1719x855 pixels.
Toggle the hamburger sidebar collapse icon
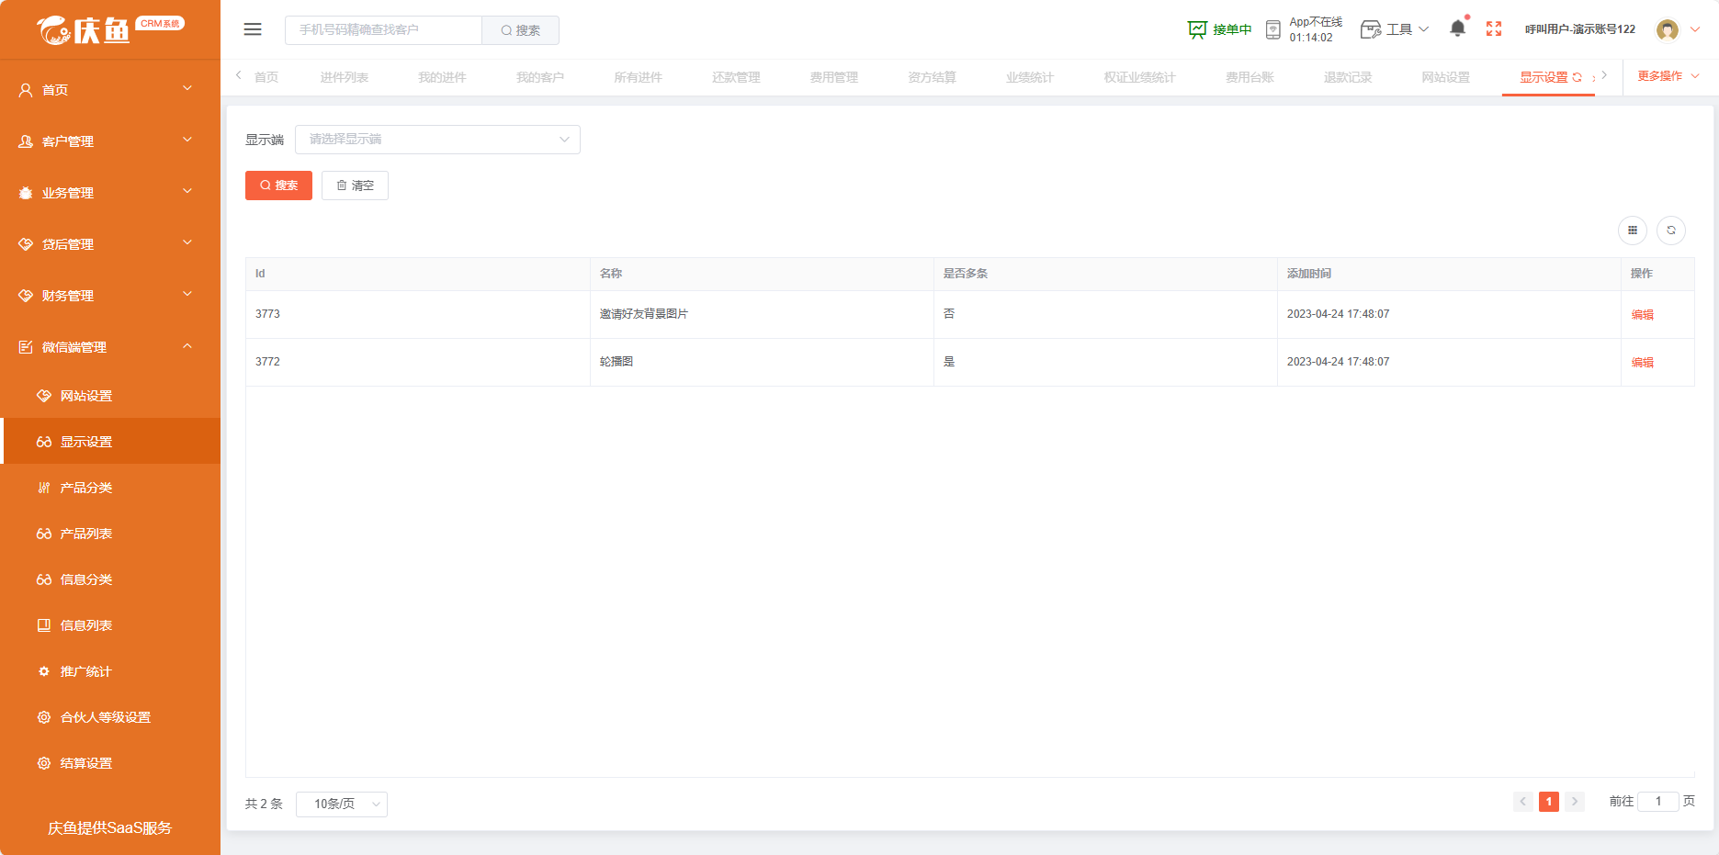253,29
